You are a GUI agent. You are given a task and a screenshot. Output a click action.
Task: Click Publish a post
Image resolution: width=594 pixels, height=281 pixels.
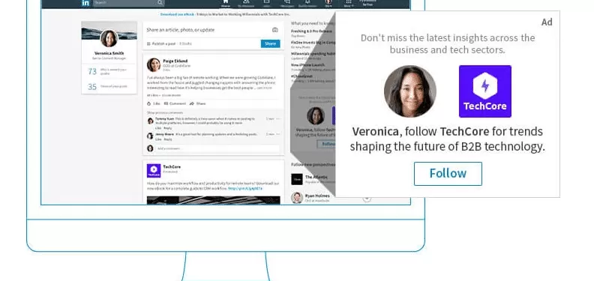(x=161, y=44)
